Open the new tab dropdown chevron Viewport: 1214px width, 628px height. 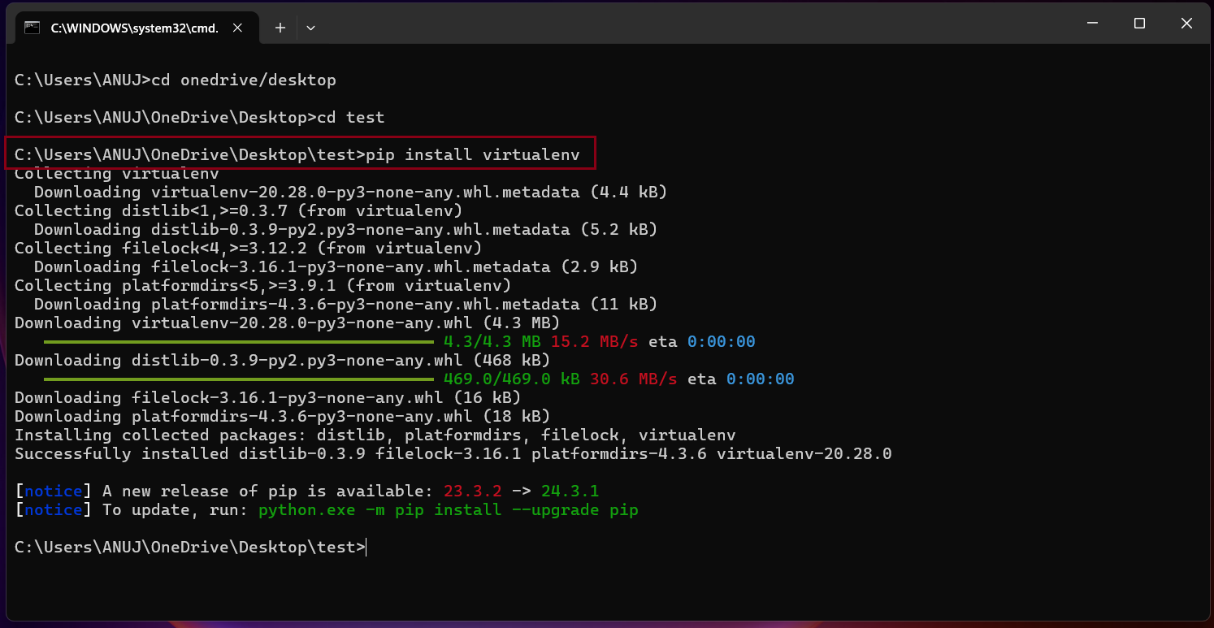click(310, 27)
